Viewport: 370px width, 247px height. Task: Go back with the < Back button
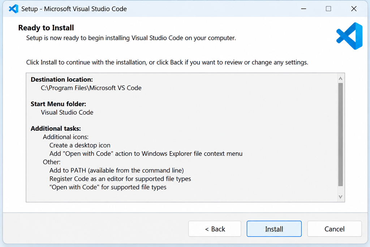point(215,229)
